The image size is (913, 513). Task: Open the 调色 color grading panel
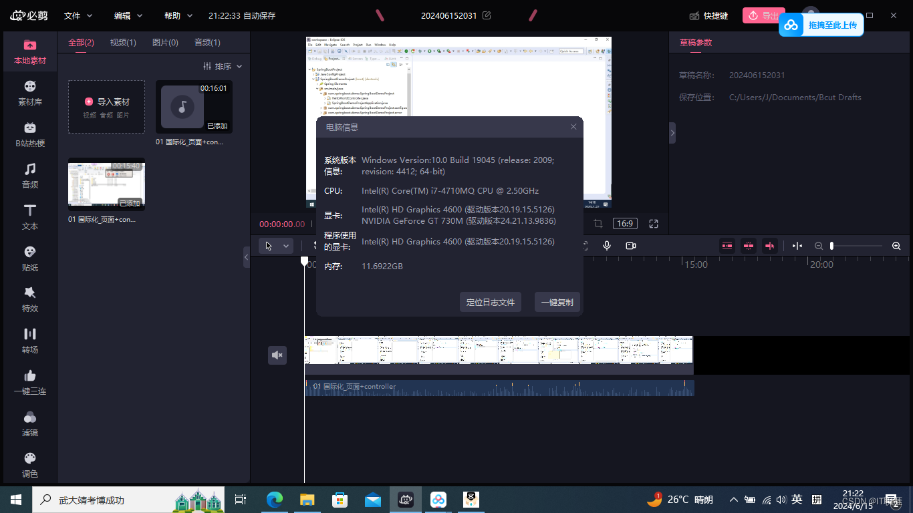[x=30, y=466]
